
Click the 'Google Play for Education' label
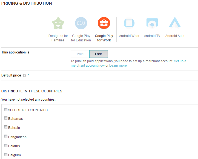(x=81, y=38)
